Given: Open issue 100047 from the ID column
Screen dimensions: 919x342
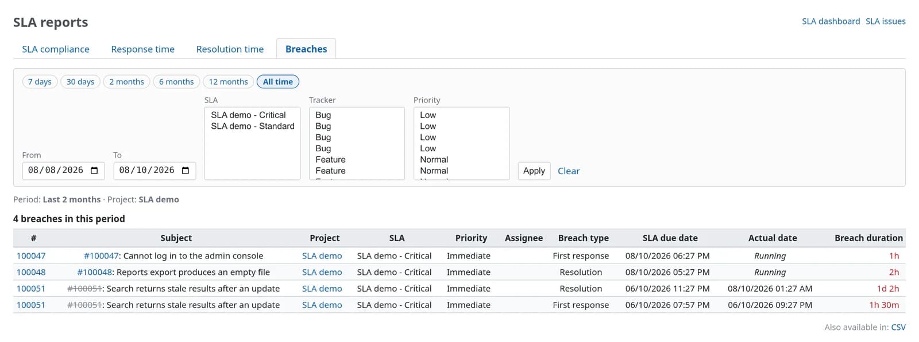Looking at the screenshot, I should [x=31, y=256].
